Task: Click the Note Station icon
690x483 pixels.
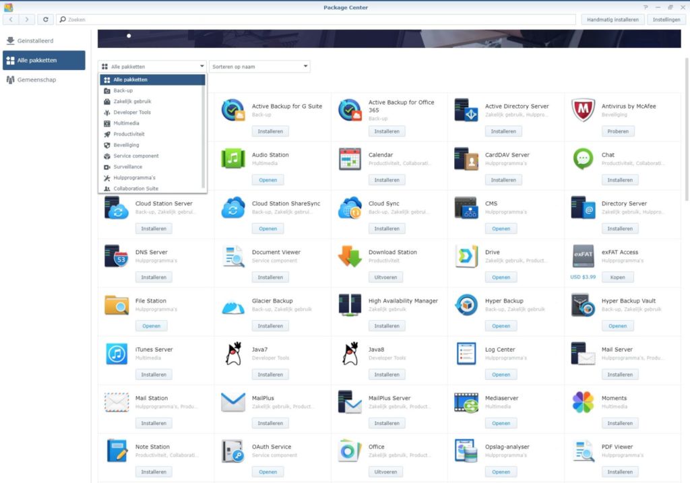Action: pyautogui.click(x=116, y=451)
